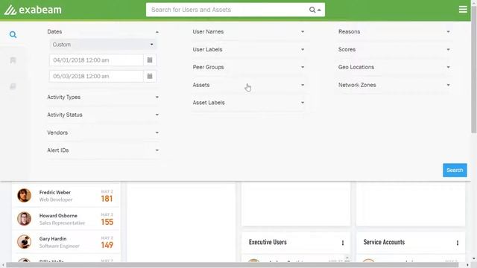
Task: Click the Exabeam logo
Action: pos(33,10)
